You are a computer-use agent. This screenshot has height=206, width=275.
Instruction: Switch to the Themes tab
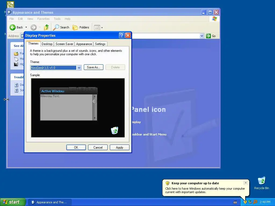33,43
